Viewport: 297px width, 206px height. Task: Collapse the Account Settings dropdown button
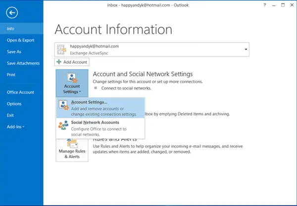(x=72, y=83)
